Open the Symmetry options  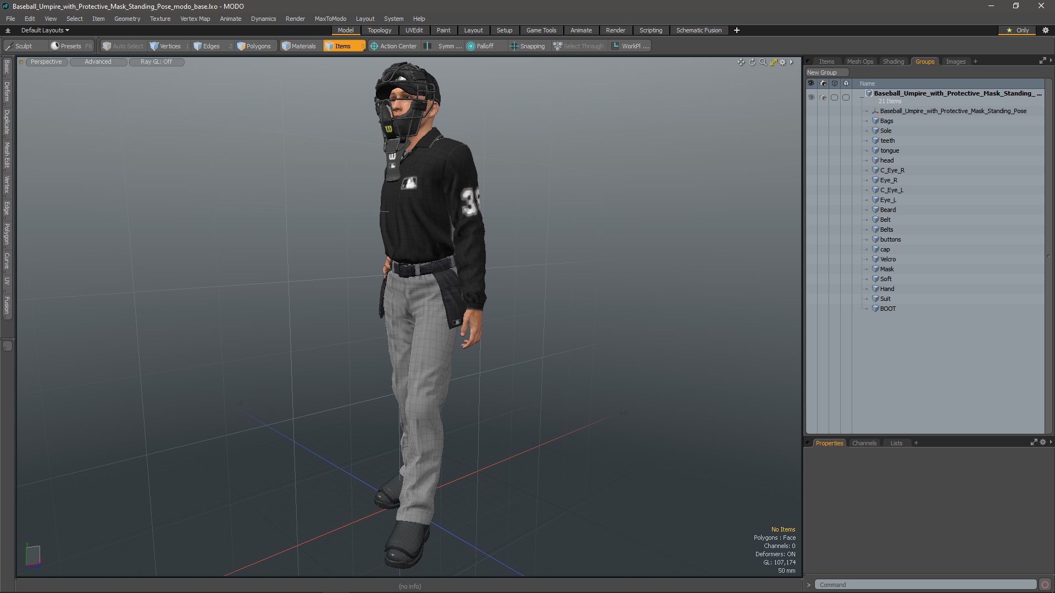[443, 46]
